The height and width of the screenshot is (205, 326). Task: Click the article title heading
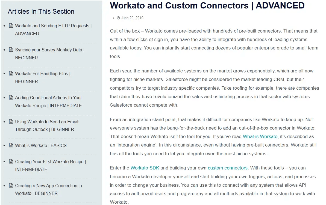click(207, 5)
